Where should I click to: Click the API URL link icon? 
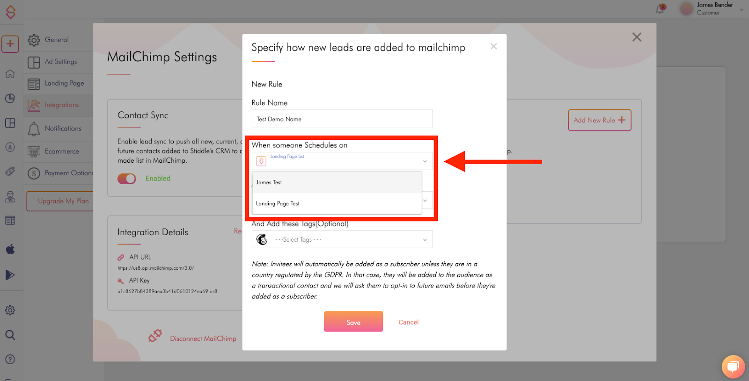coord(121,257)
